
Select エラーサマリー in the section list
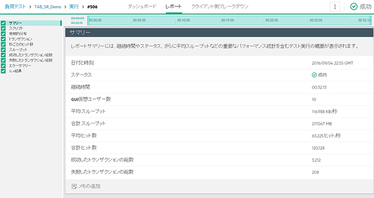point(20,66)
